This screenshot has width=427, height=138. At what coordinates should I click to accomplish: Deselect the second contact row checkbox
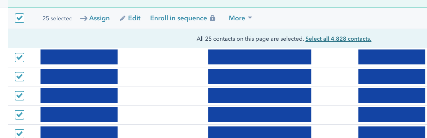click(x=20, y=76)
